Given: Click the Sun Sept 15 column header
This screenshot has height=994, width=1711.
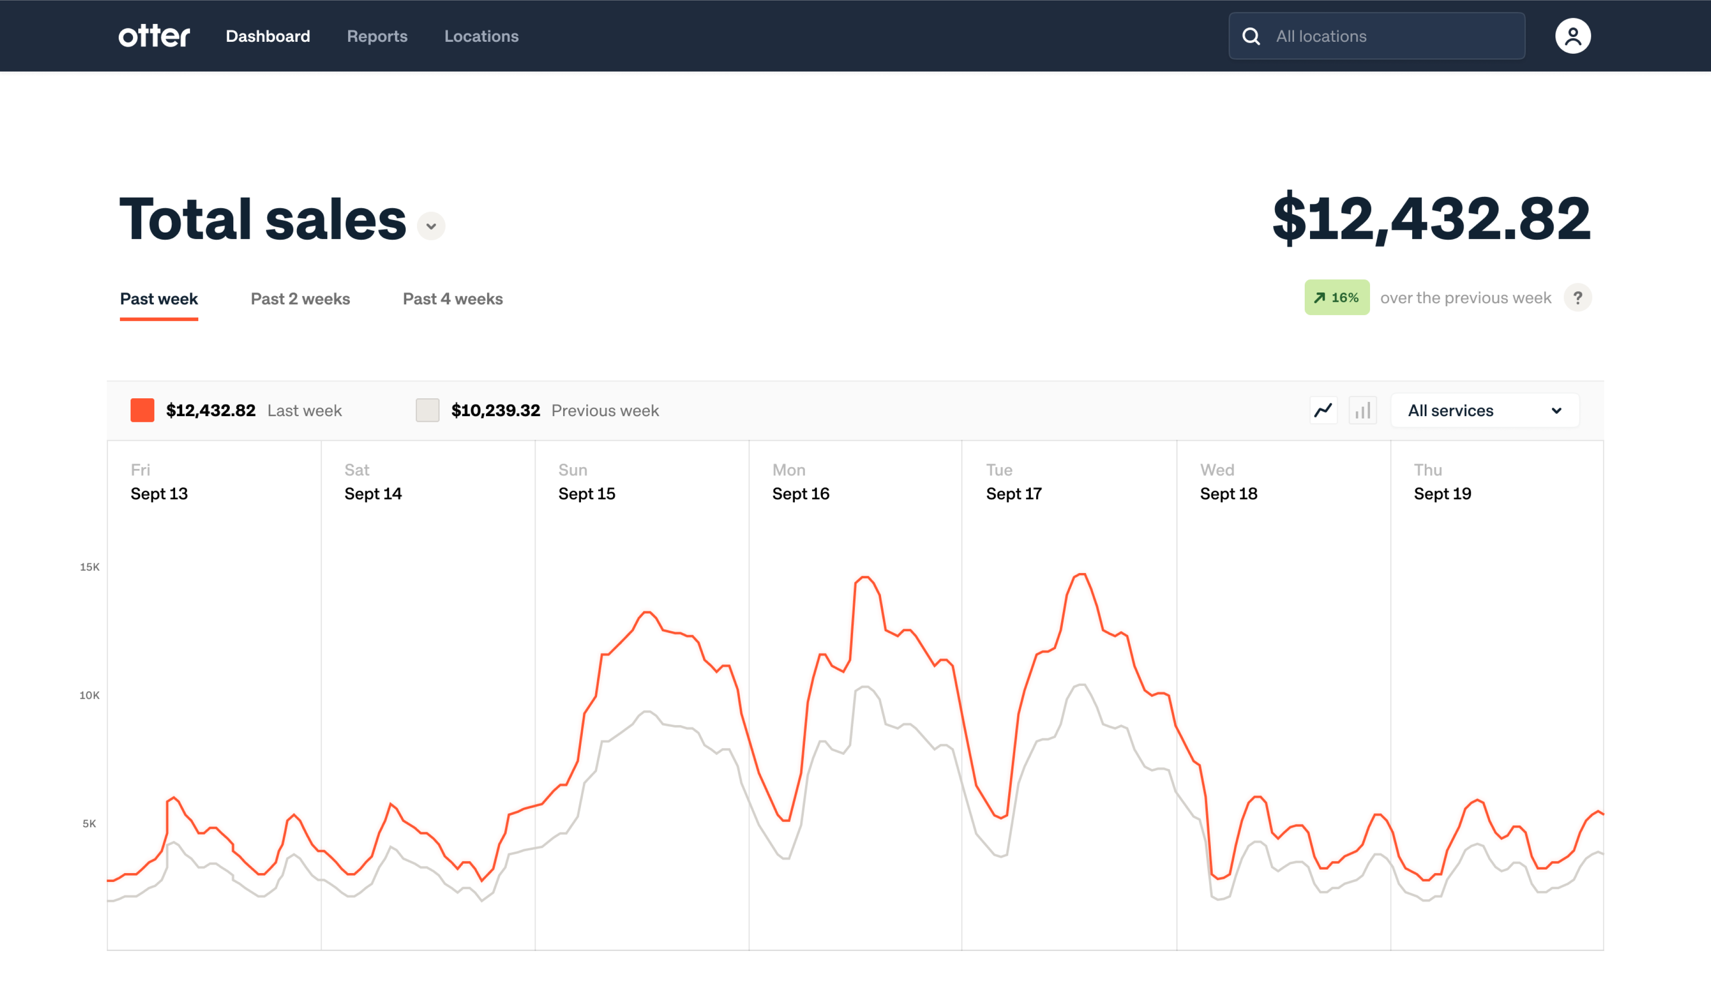Looking at the screenshot, I should [x=587, y=481].
